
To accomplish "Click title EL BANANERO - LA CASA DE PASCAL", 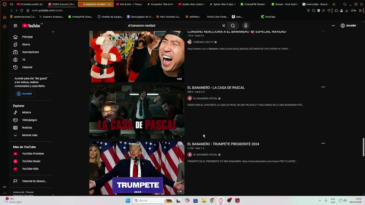I will [216, 88].
